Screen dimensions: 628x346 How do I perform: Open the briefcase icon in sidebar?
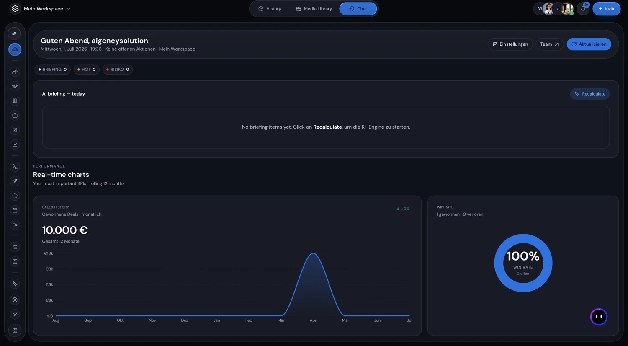(x=15, y=116)
